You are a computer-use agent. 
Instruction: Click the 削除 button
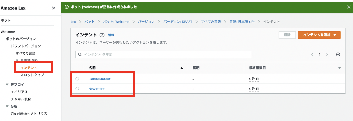287,35
